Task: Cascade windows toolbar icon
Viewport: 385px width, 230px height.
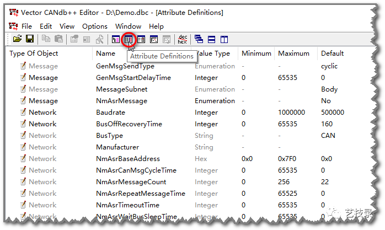Action: (x=199, y=39)
